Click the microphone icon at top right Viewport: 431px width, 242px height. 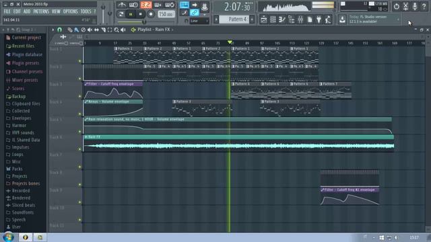click(x=415, y=6)
